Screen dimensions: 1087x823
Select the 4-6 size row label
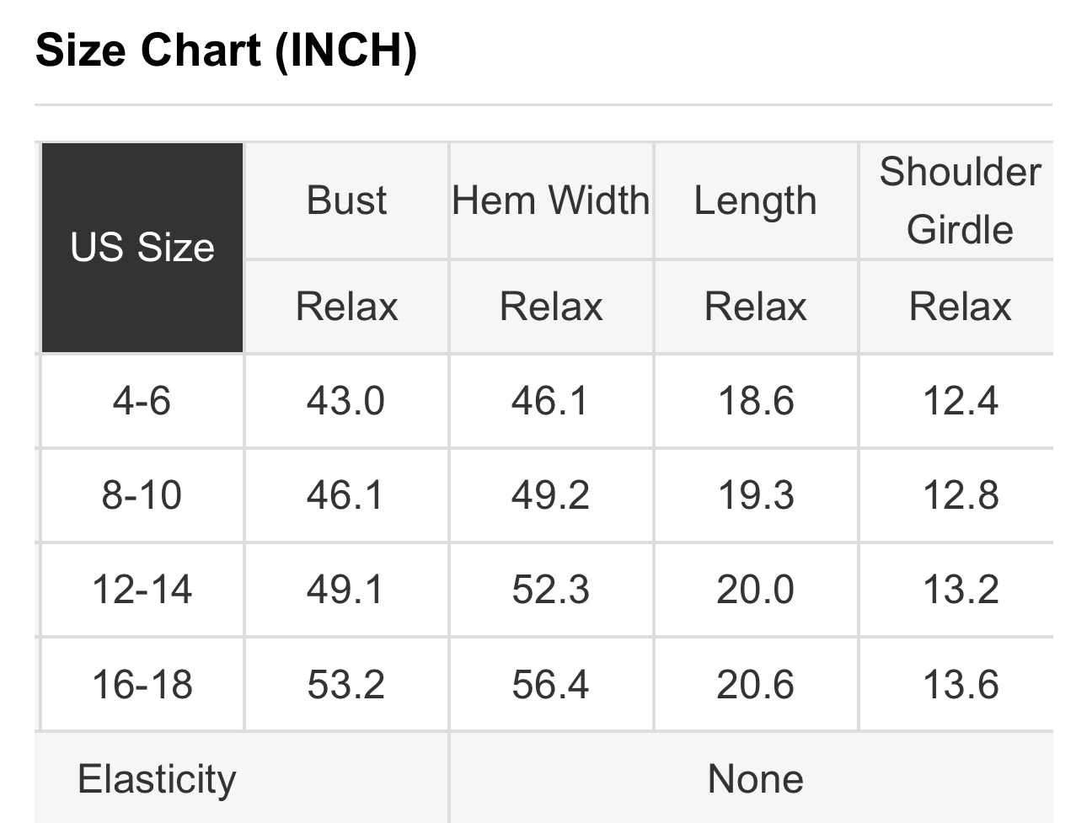[x=142, y=400]
